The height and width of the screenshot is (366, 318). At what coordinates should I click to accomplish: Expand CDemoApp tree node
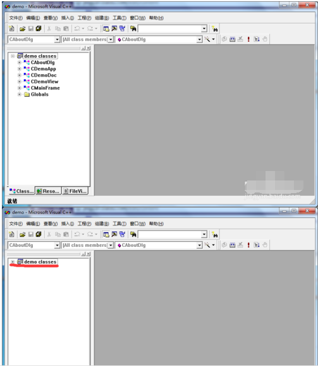20,69
